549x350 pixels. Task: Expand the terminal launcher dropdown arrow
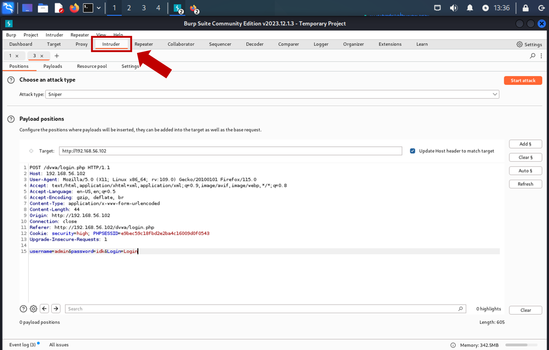(99, 8)
